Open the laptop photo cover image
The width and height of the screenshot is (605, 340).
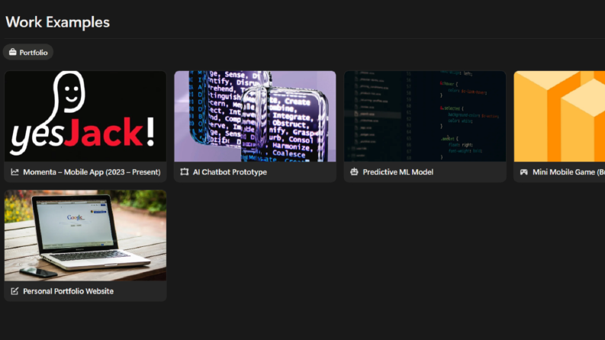click(x=85, y=235)
